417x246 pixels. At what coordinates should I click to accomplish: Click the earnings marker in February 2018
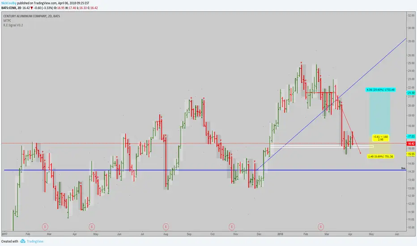click(321, 227)
